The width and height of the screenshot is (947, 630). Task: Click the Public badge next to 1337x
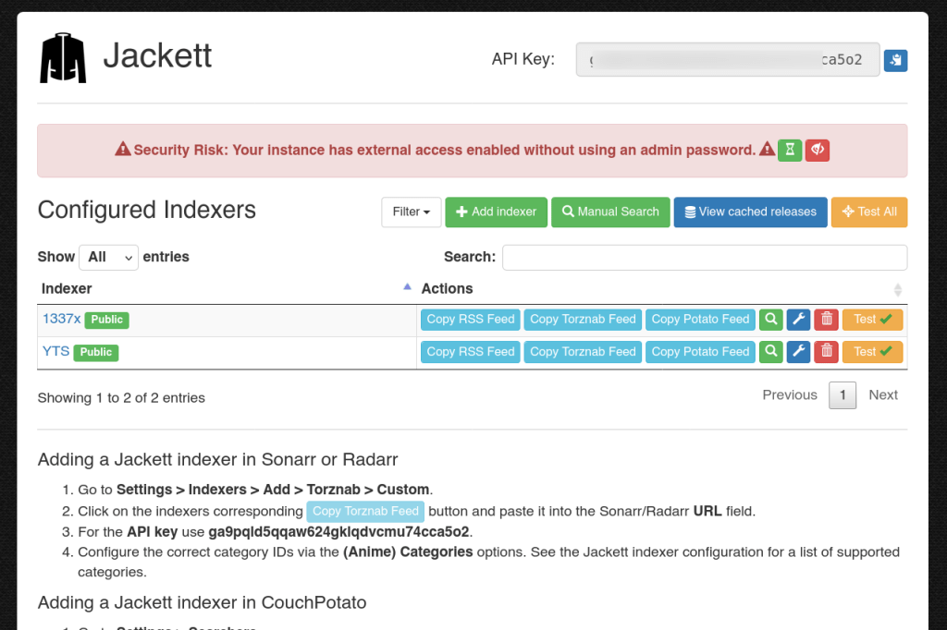(x=107, y=320)
